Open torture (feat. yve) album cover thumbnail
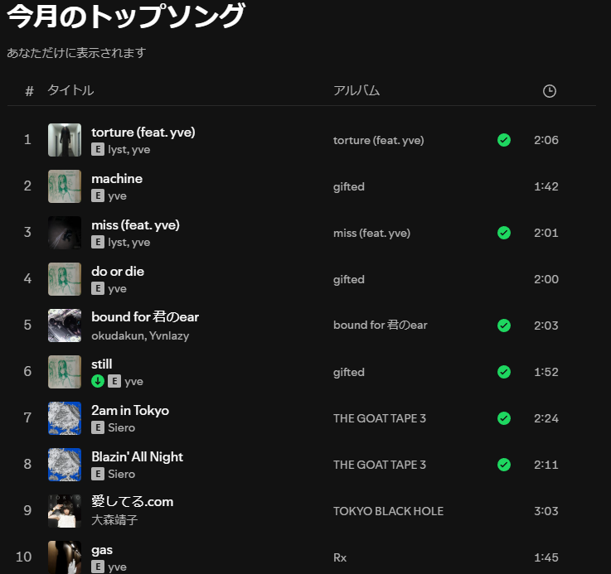Viewport: 611px width, 574px height. tap(65, 140)
